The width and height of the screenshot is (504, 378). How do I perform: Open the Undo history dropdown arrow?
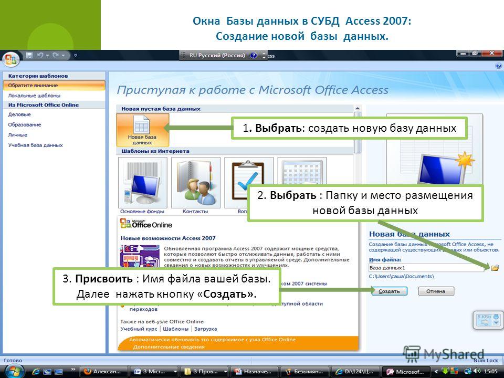47,56
